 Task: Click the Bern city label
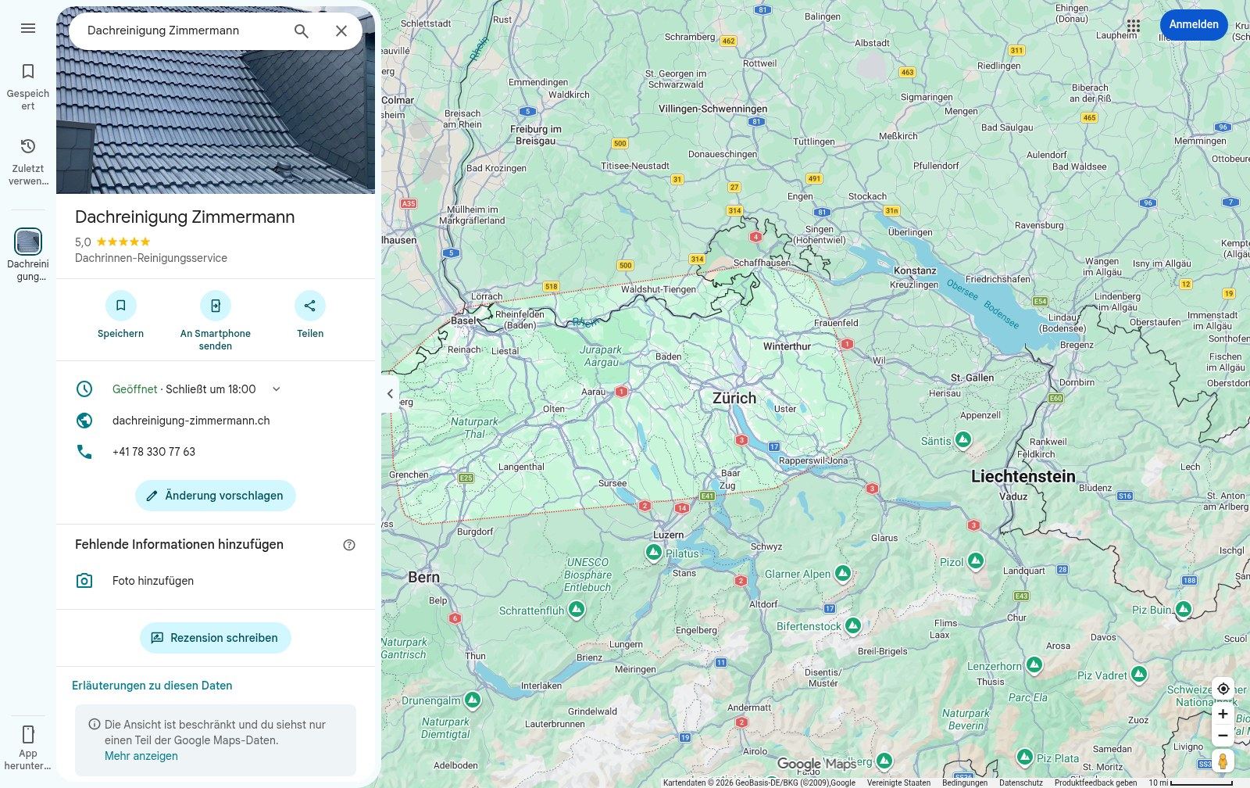pos(423,578)
